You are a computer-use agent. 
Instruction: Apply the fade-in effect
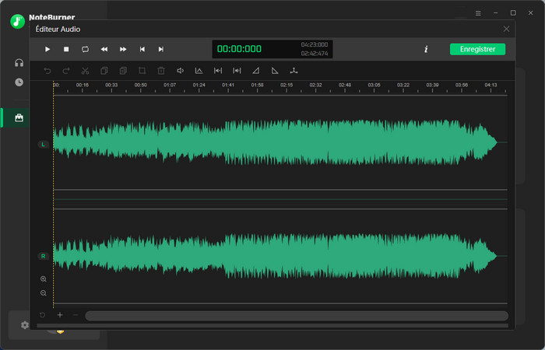(256, 71)
